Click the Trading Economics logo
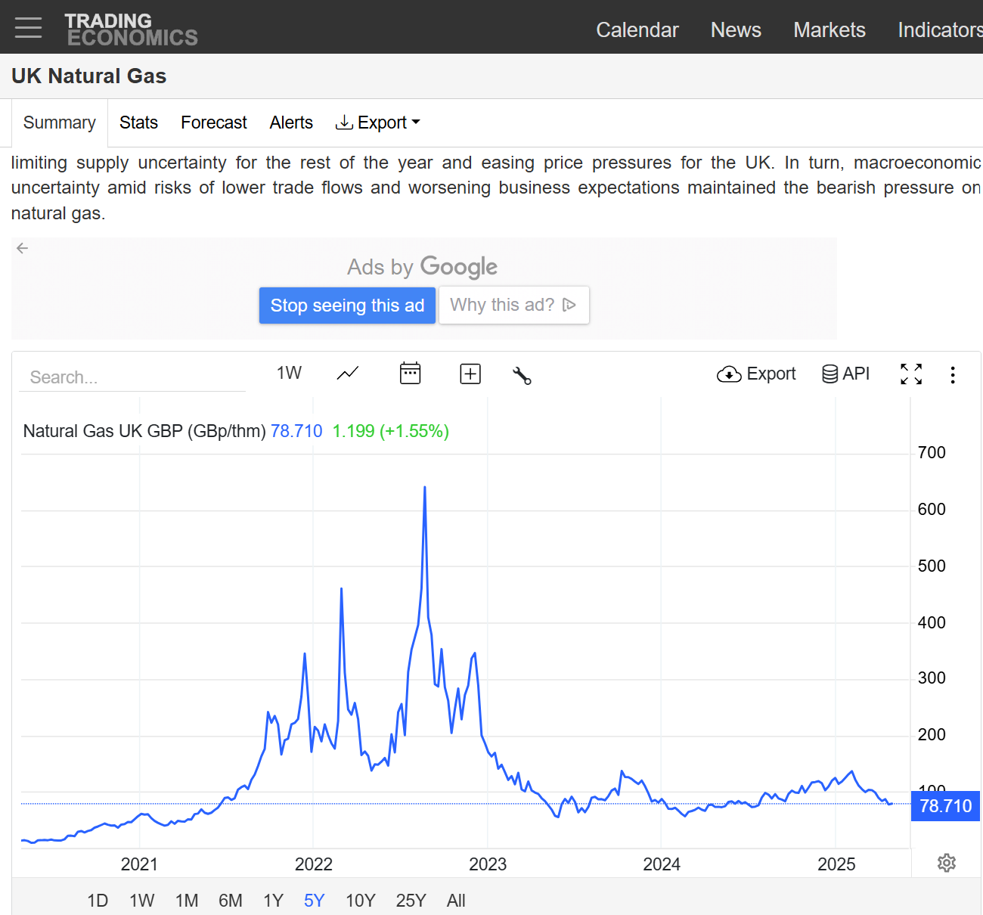Viewport: 983px width, 915px height. (x=131, y=29)
